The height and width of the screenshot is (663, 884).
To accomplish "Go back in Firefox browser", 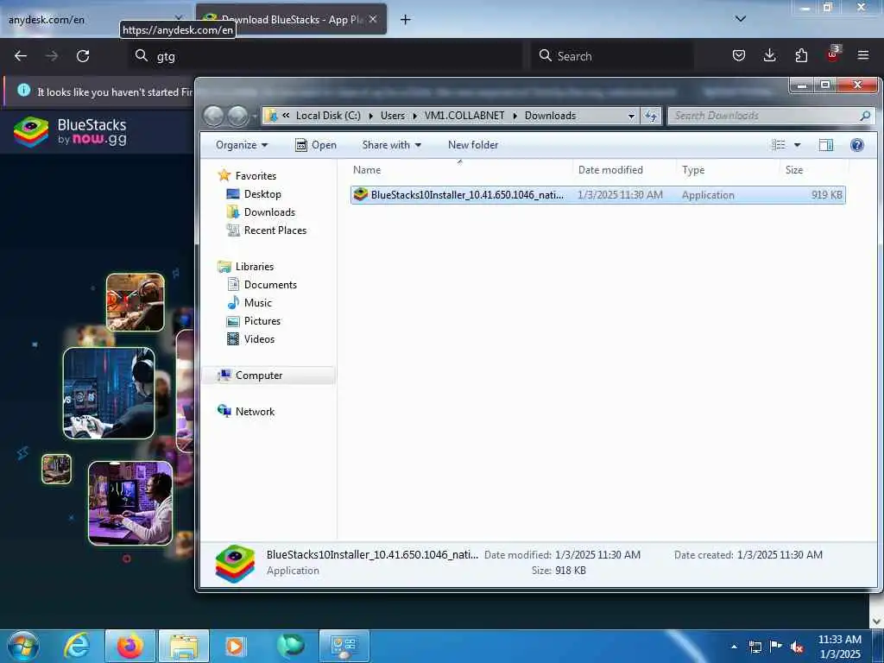I will click(x=21, y=56).
